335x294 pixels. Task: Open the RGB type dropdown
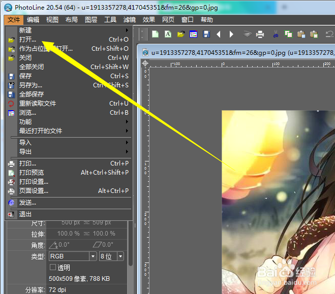click(x=73, y=256)
